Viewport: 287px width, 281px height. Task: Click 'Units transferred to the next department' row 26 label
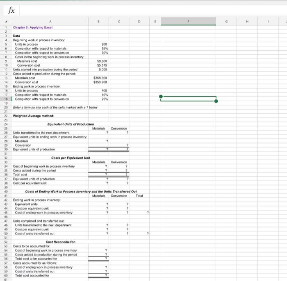[x=41, y=133]
